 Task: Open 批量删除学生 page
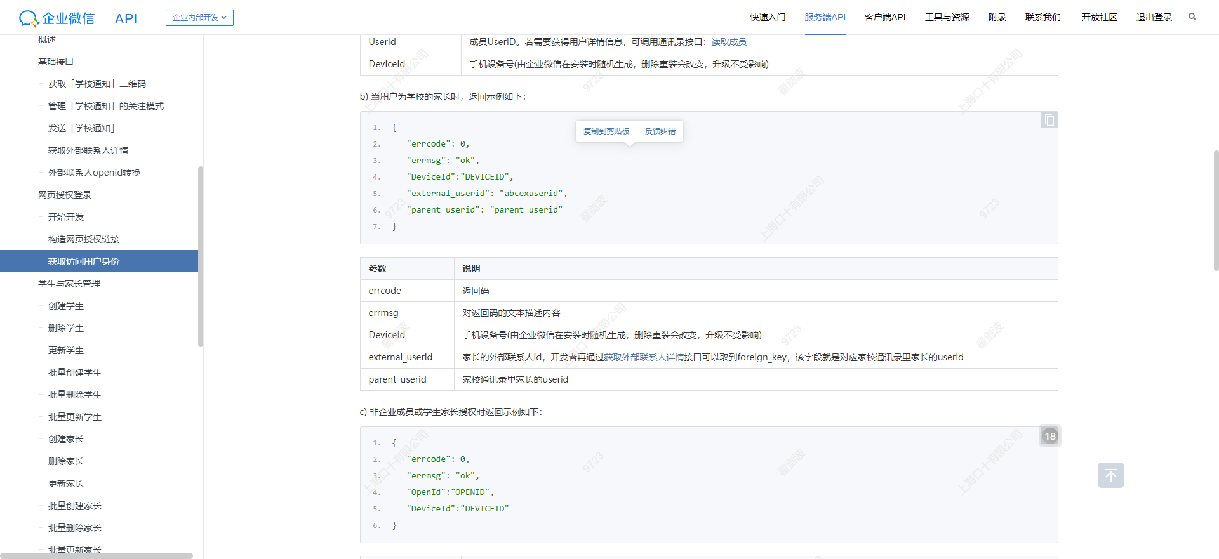click(75, 395)
